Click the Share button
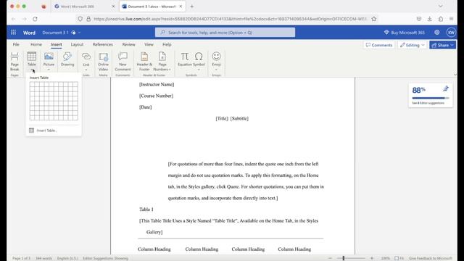Screen dimensions: 464x261 442,45
